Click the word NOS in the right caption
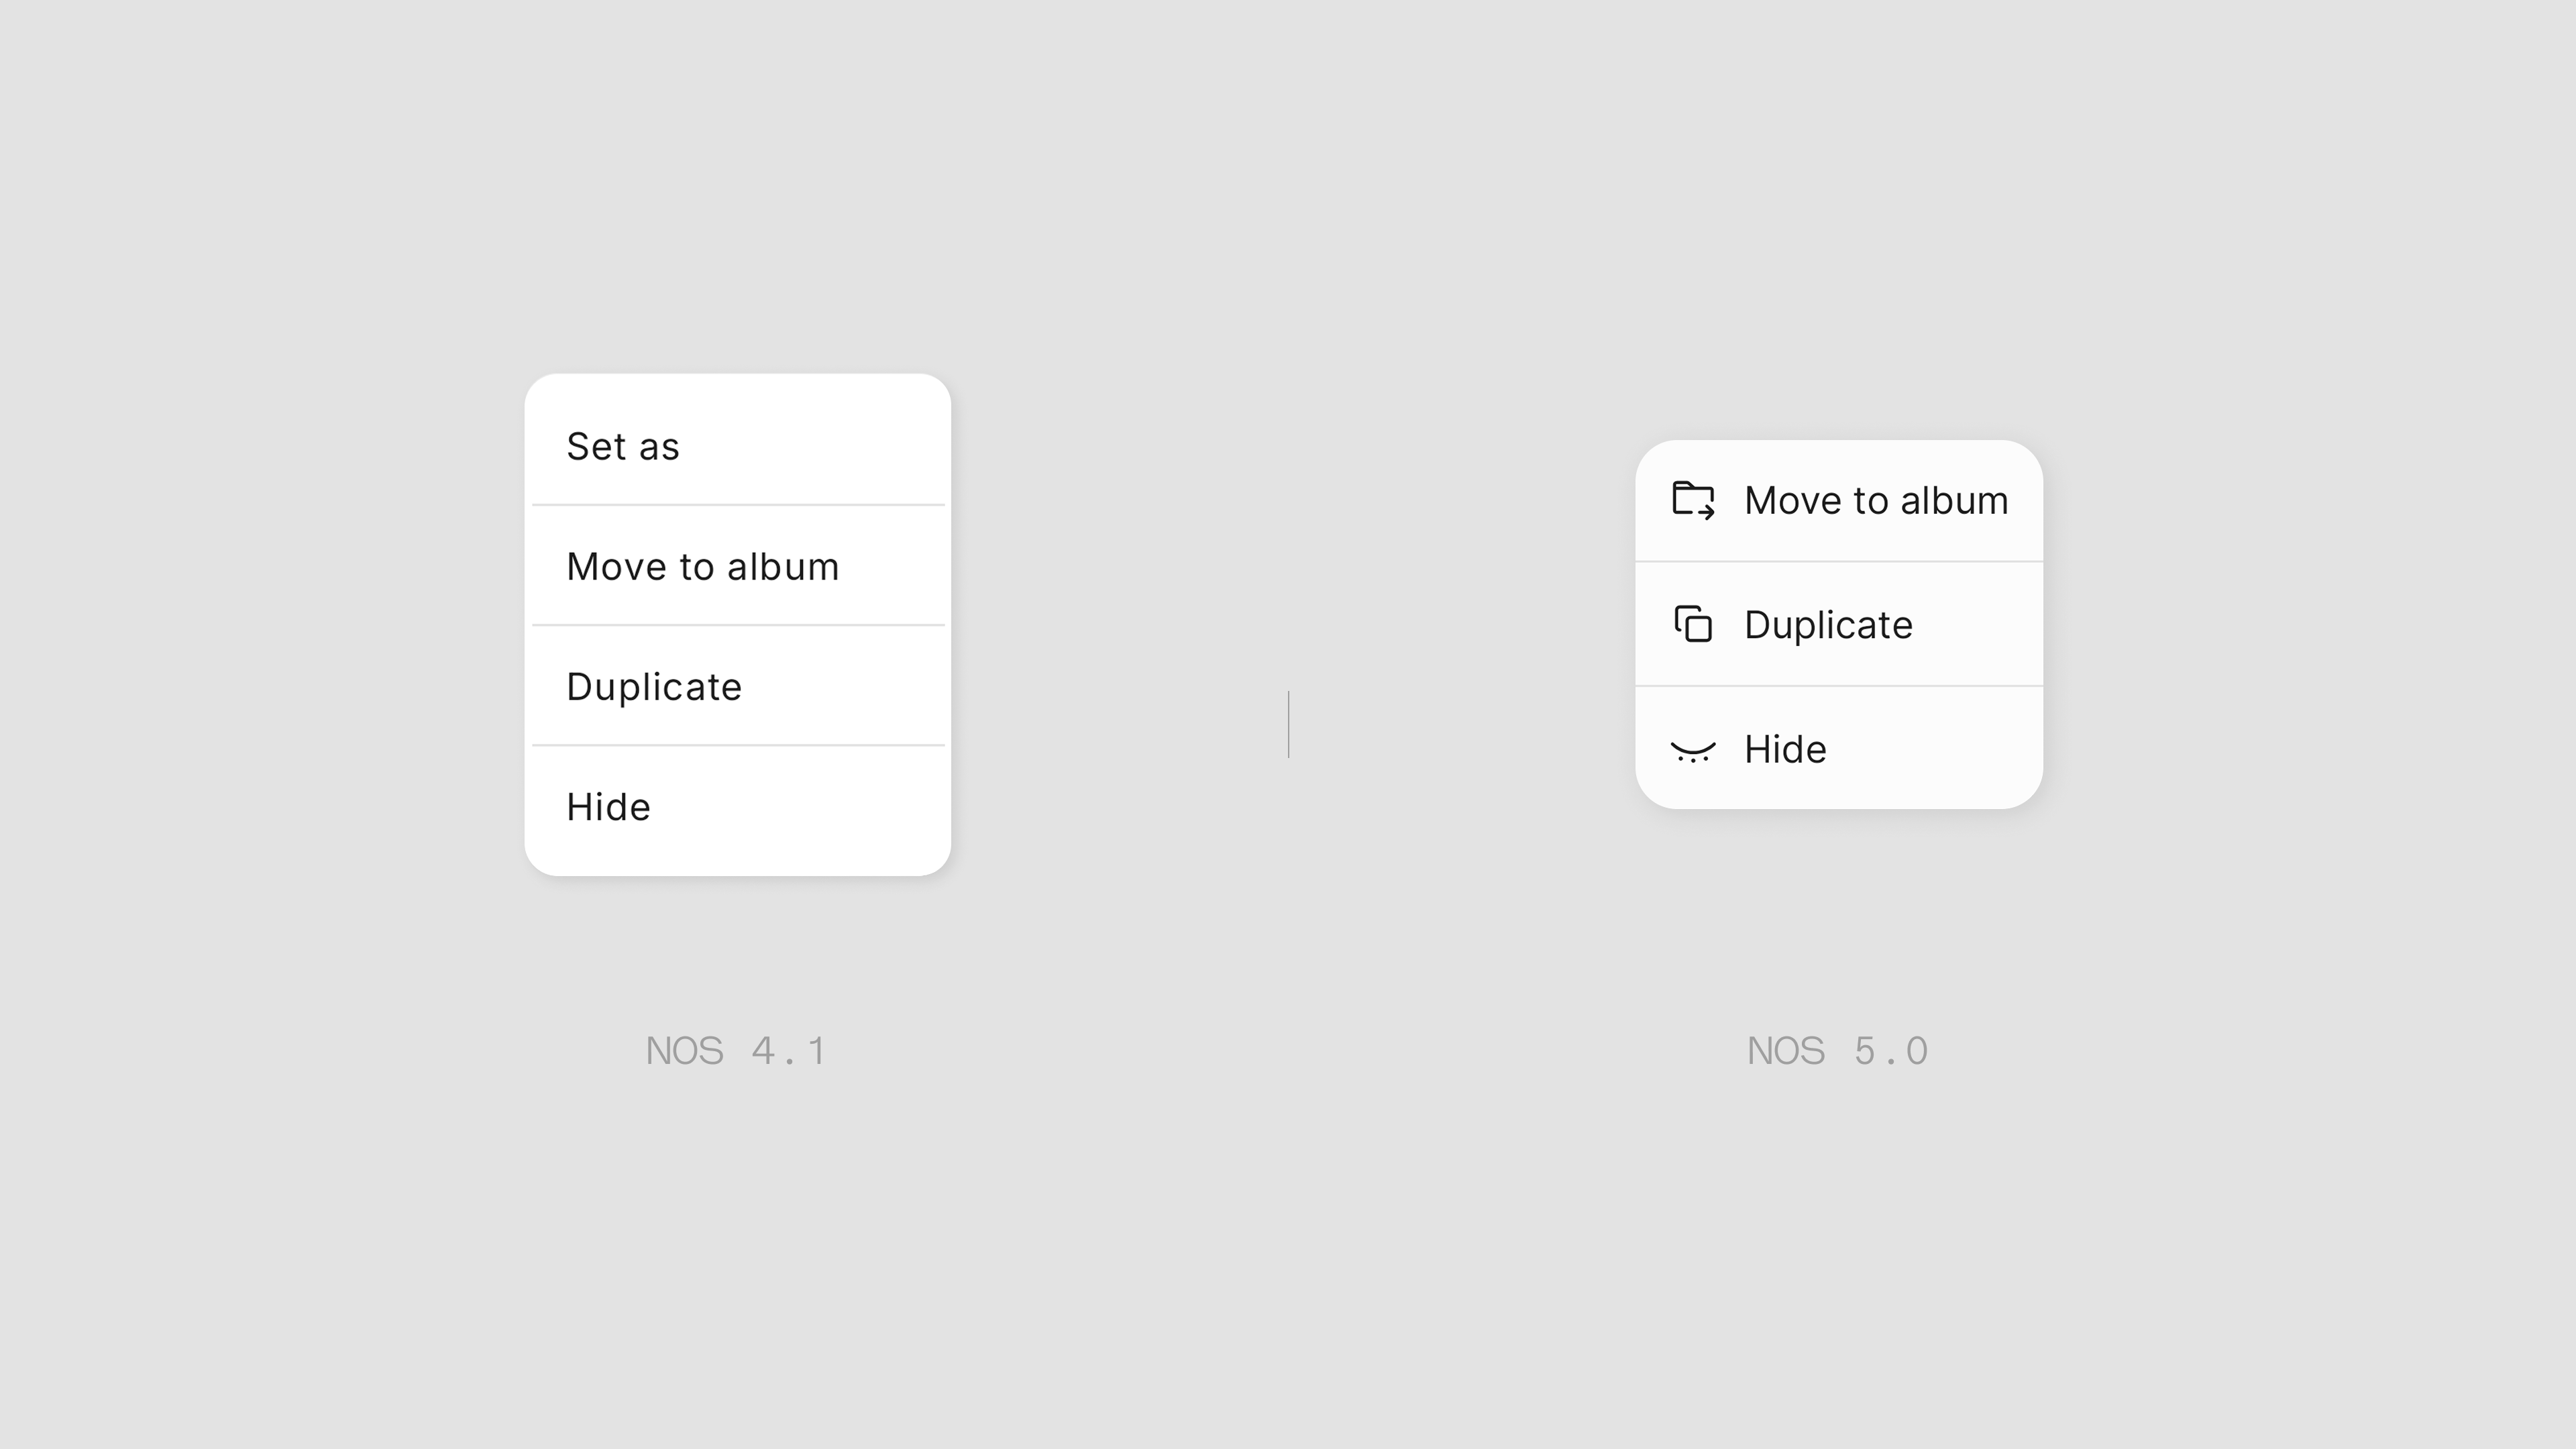 click(x=1785, y=1051)
